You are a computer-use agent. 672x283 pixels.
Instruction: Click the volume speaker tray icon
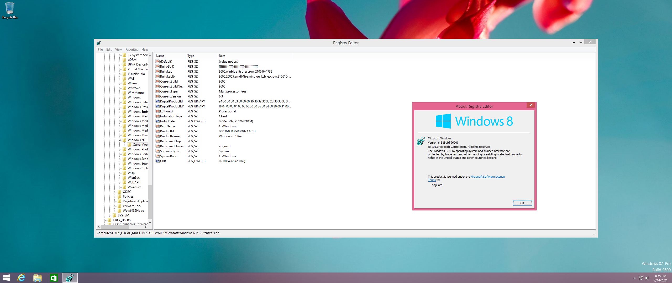tap(647, 278)
